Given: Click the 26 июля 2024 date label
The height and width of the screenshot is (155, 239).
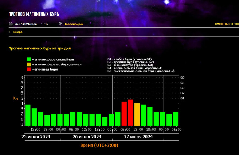Looking at the screenshot, I should (87, 136).
